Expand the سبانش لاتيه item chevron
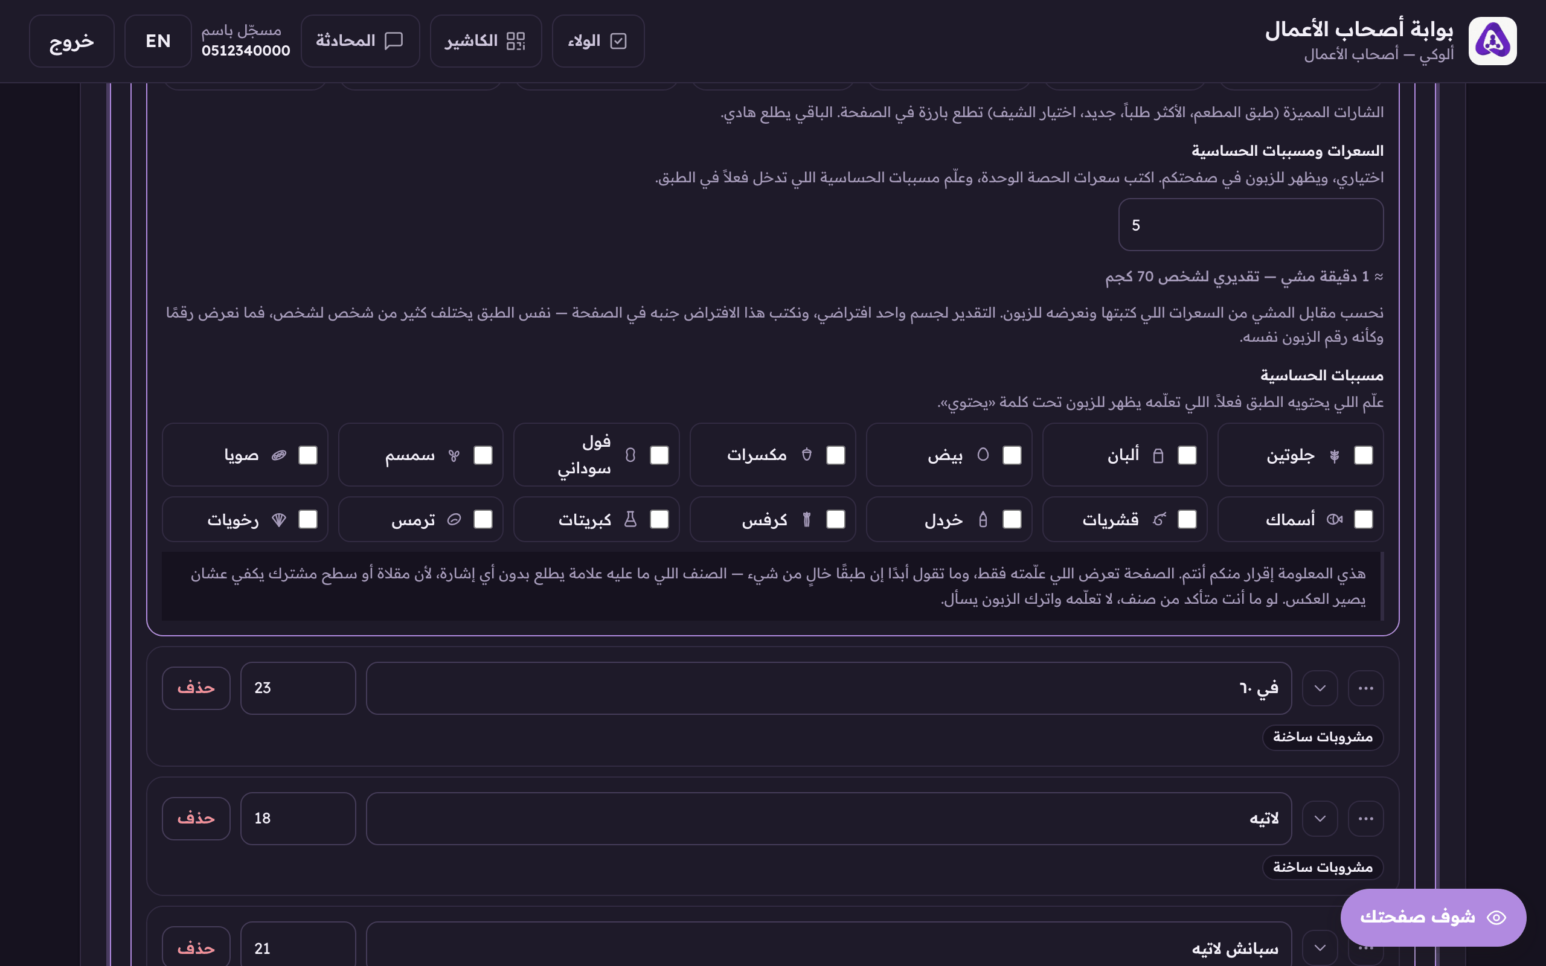Image resolution: width=1546 pixels, height=966 pixels. click(x=1320, y=948)
